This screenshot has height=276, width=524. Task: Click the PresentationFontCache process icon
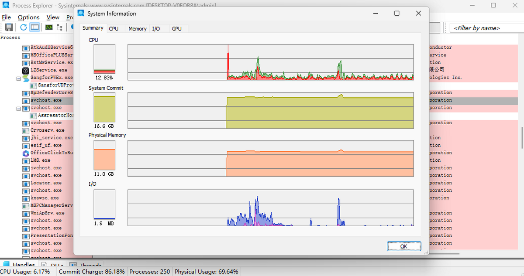click(25, 236)
